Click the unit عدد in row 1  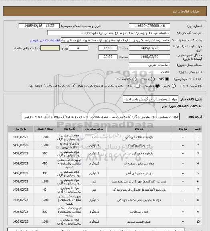point(94,137)
